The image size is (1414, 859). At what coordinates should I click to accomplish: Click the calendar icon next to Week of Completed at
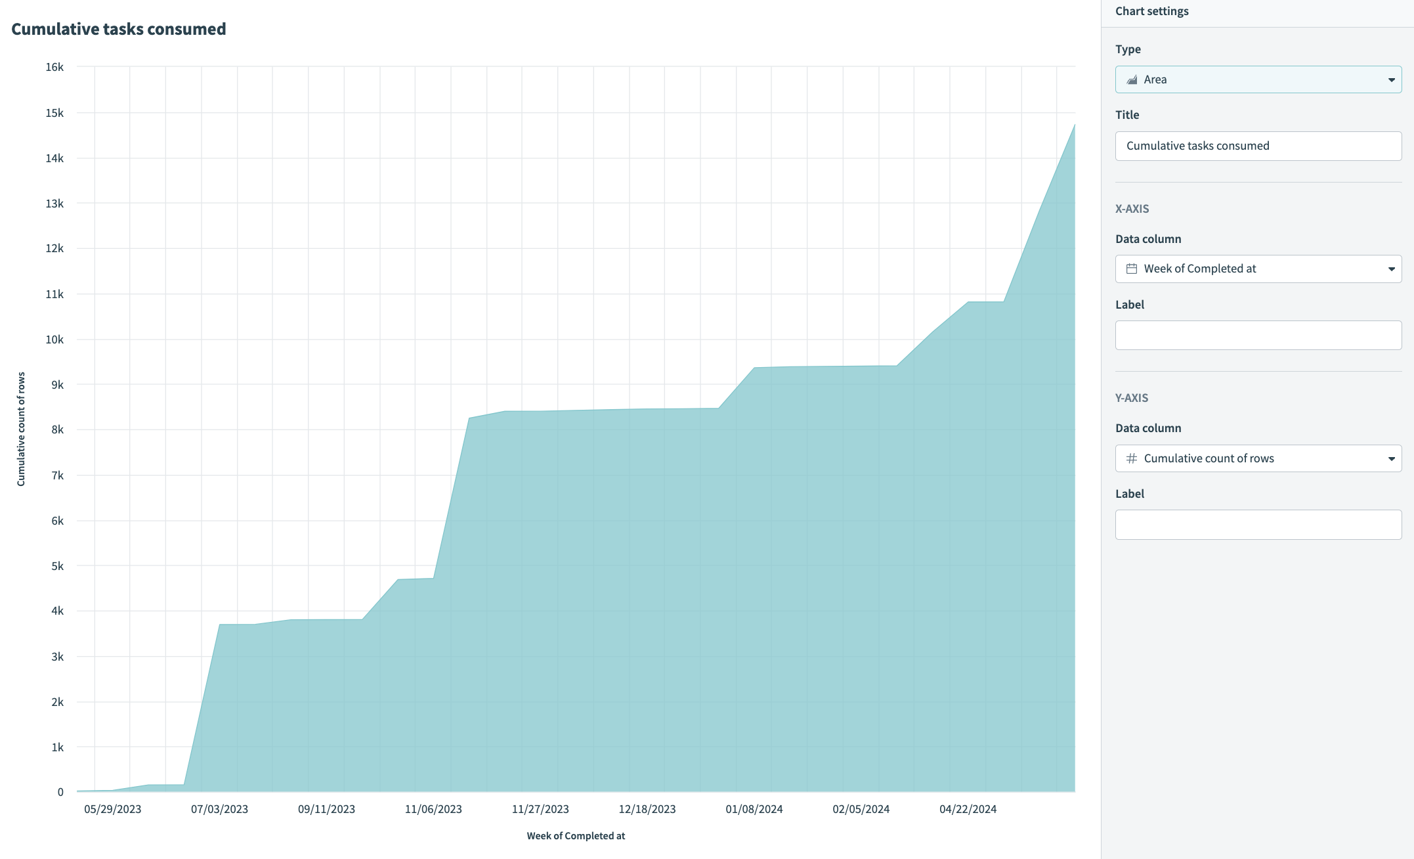click(x=1131, y=269)
